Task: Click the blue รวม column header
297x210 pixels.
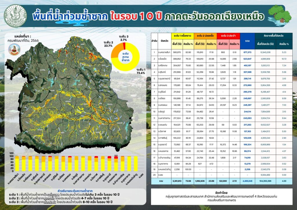Action: (x=247, y=41)
